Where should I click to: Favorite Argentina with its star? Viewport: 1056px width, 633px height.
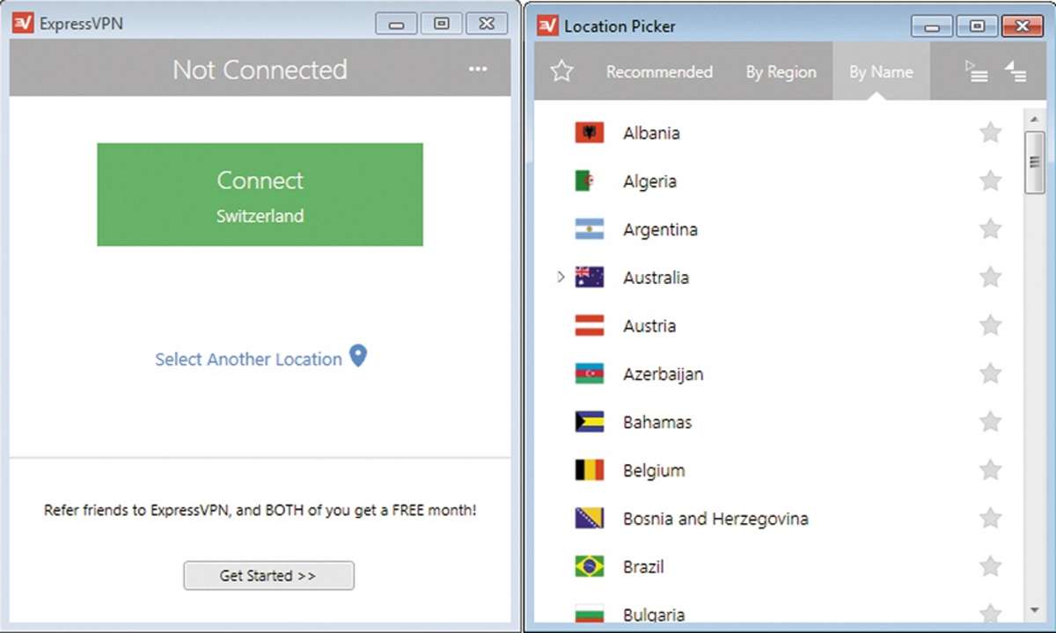coord(991,229)
